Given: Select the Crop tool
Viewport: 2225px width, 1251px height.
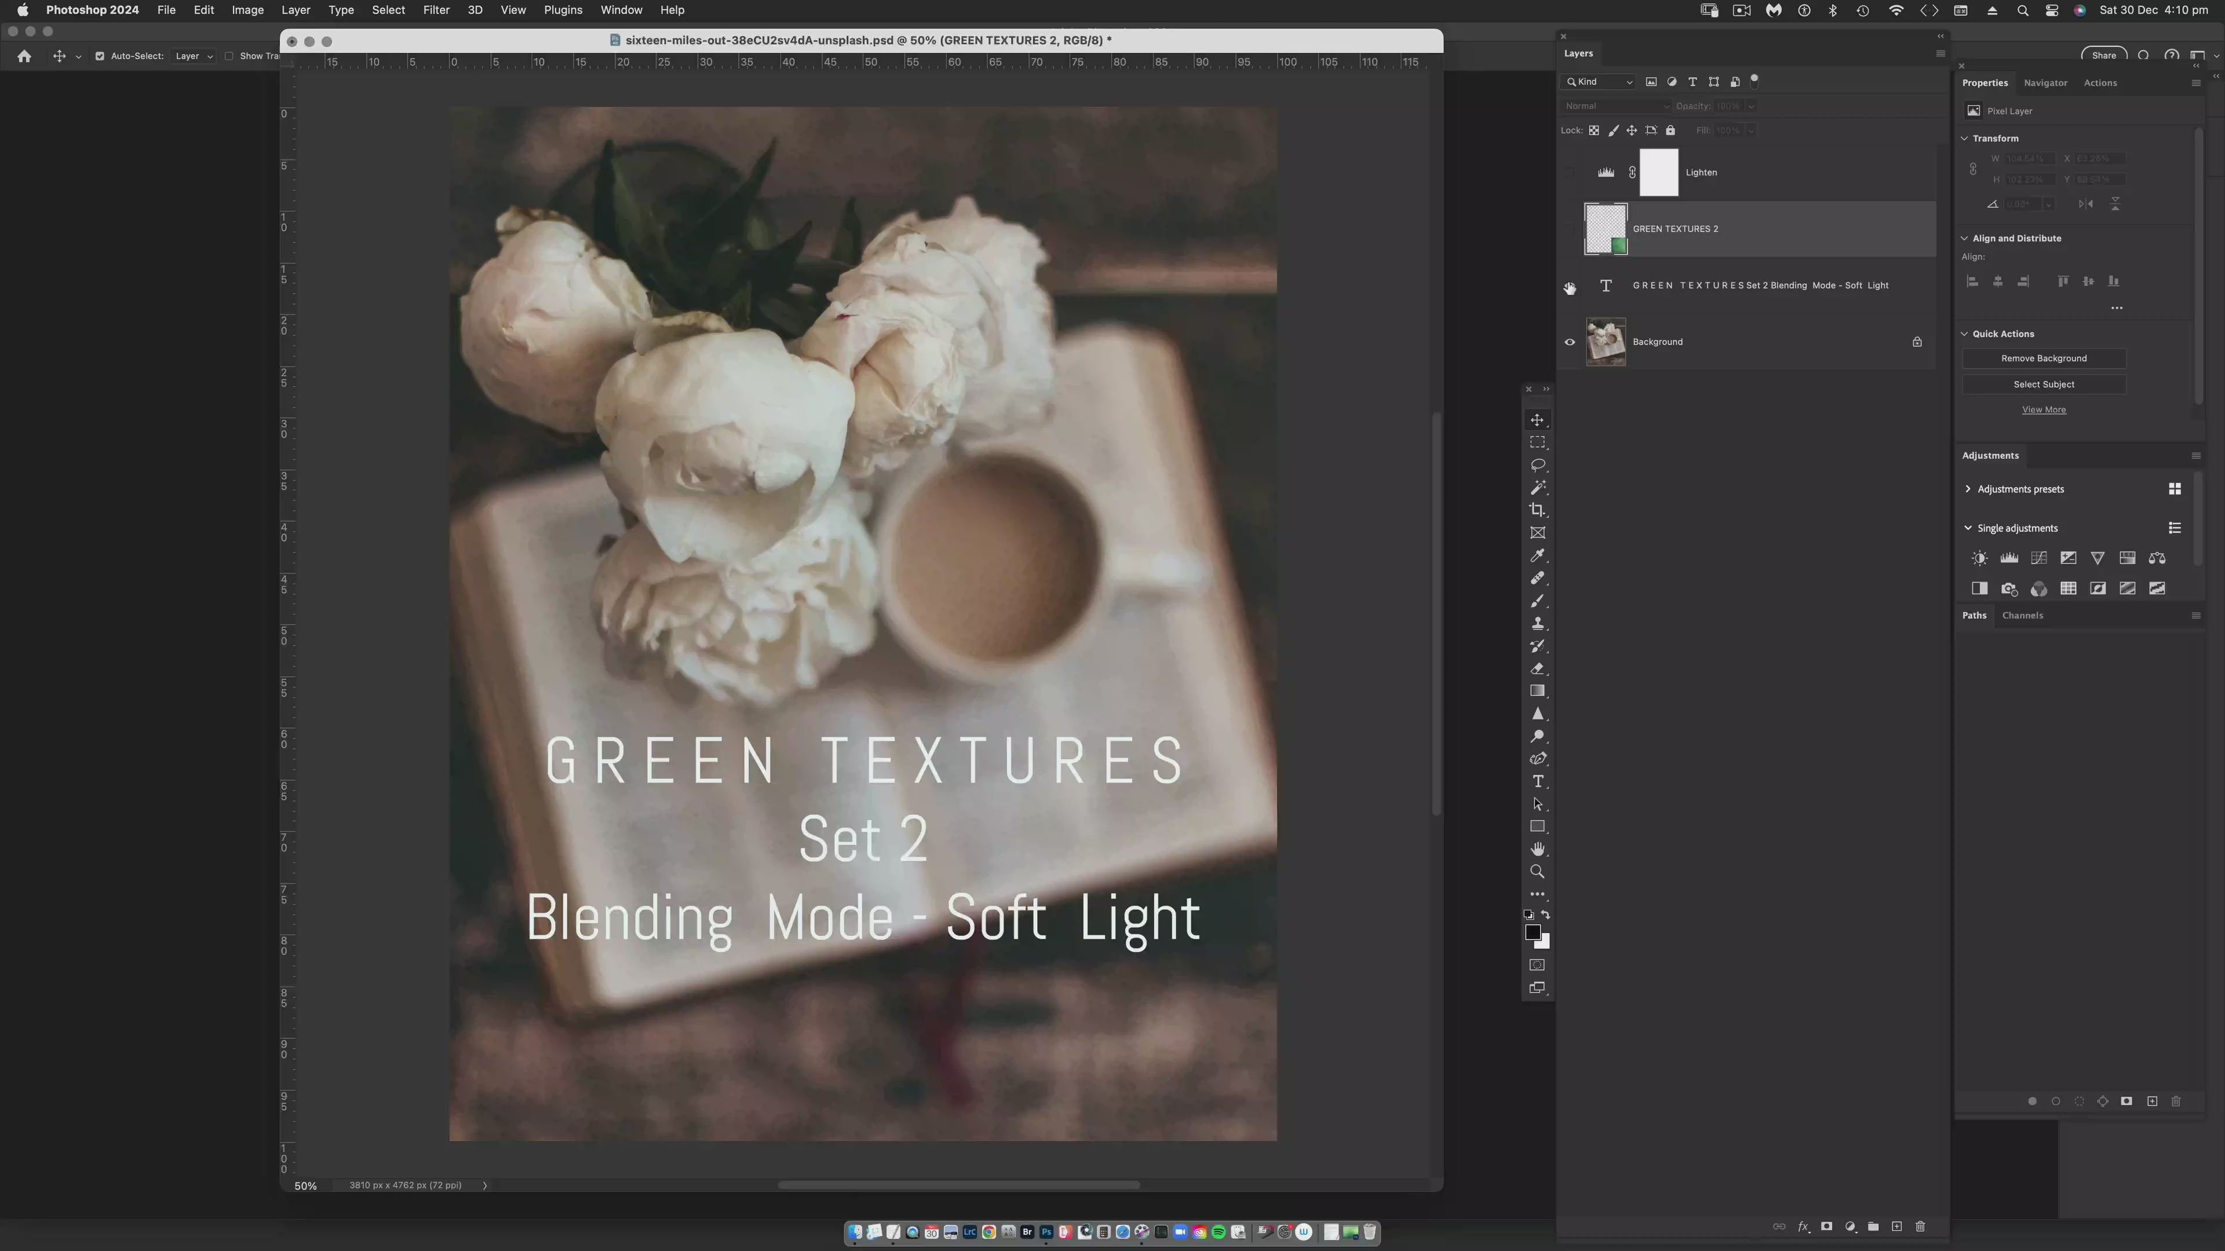Looking at the screenshot, I should pos(1537,510).
